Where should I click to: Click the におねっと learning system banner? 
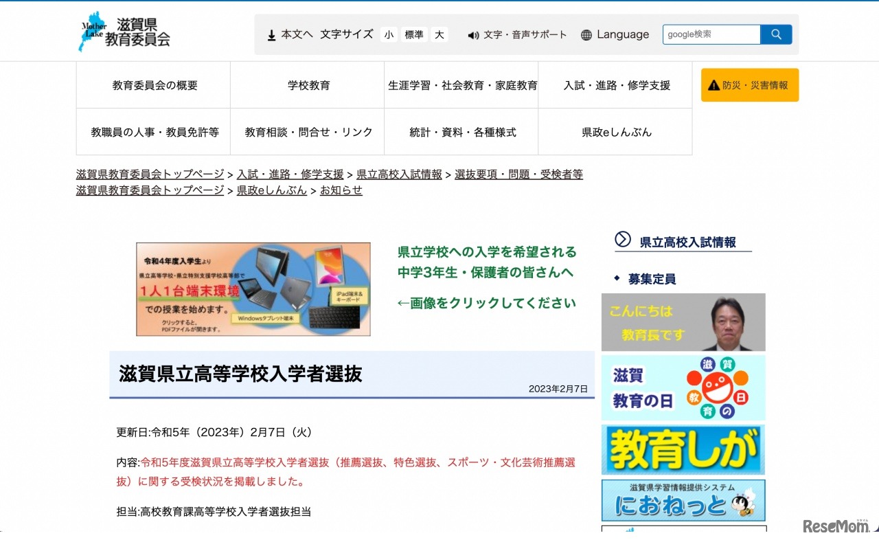click(683, 501)
